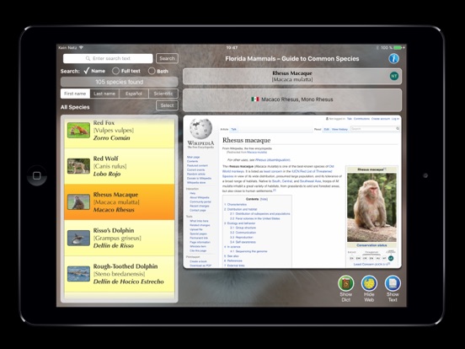Click the Show Dict icon
Viewport: 465px width, 349px height.
pyautogui.click(x=345, y=283)
